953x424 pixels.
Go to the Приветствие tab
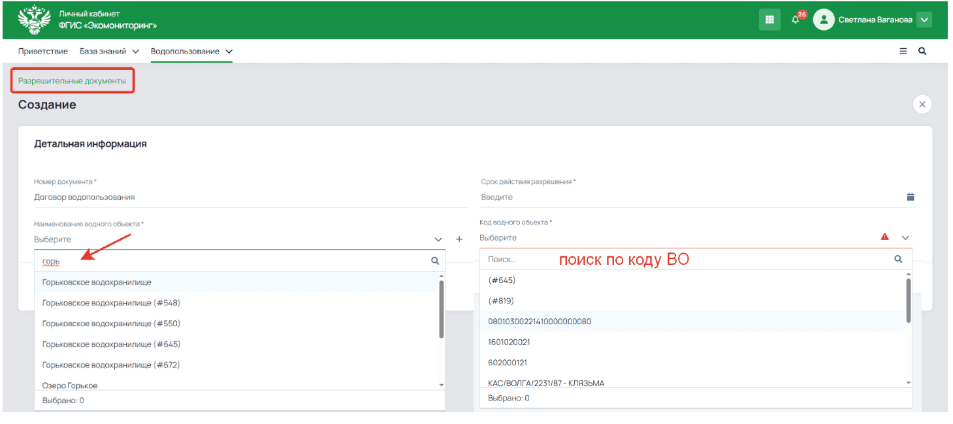tap(43, 51)
